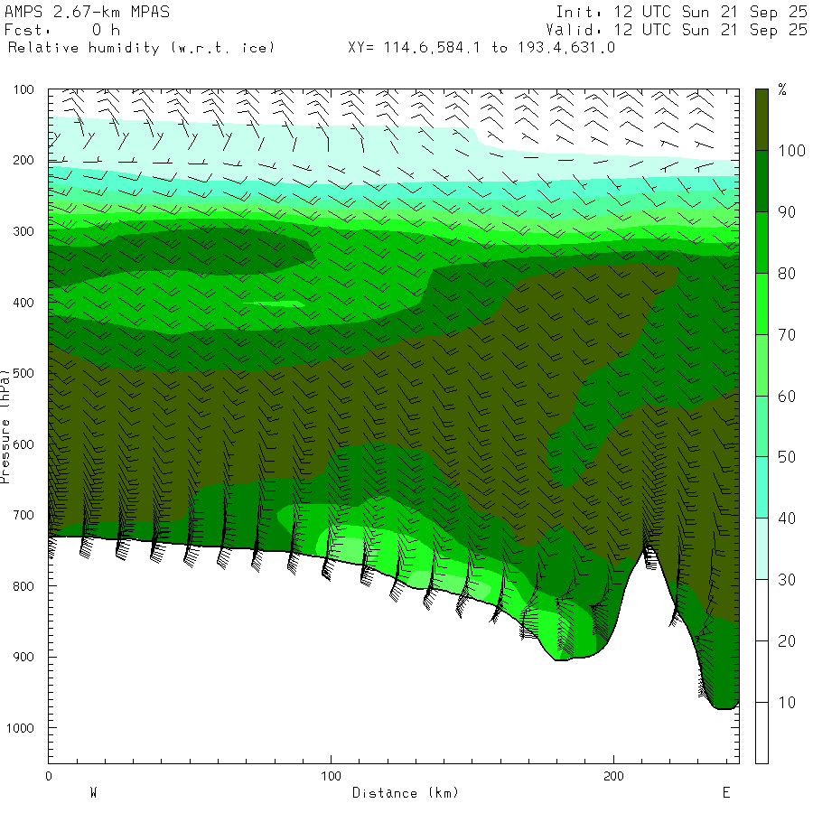Click the 'Valid: 12 UTC Sun 21 Sep 25' text

[677, 30]
